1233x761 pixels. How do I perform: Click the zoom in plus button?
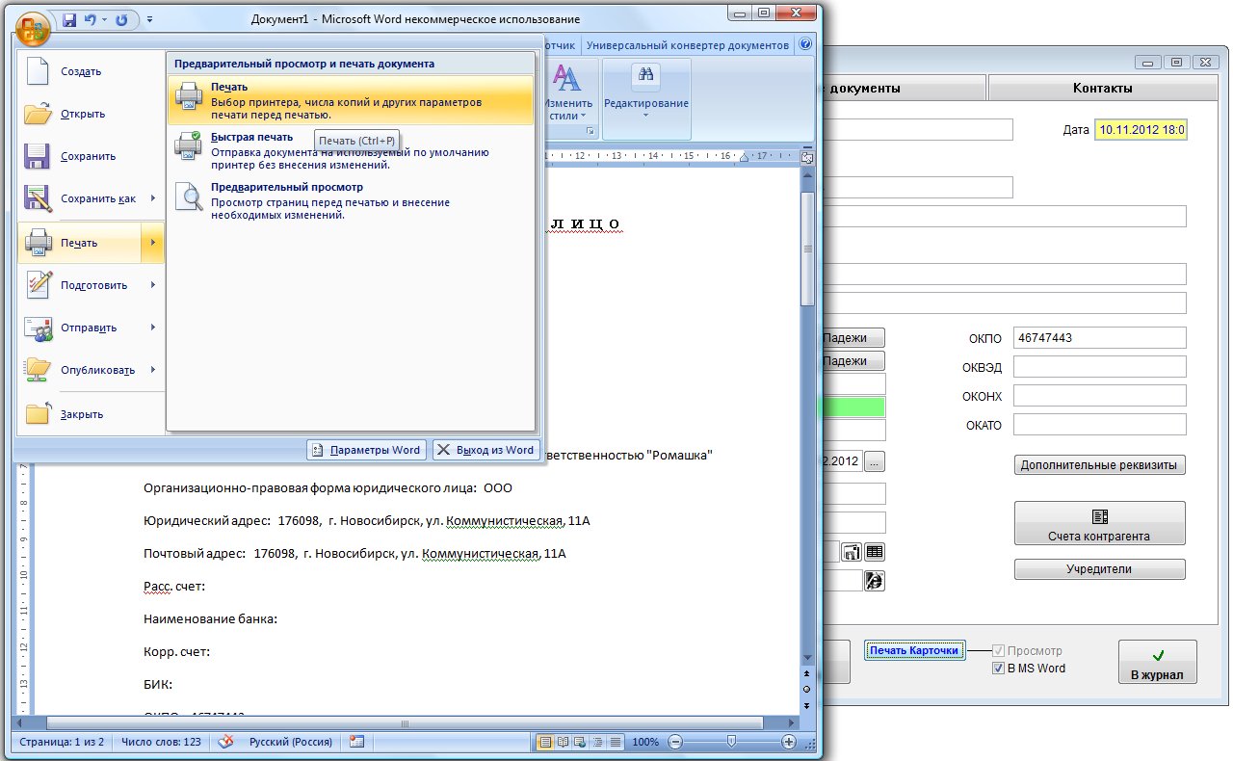point(789,742)
